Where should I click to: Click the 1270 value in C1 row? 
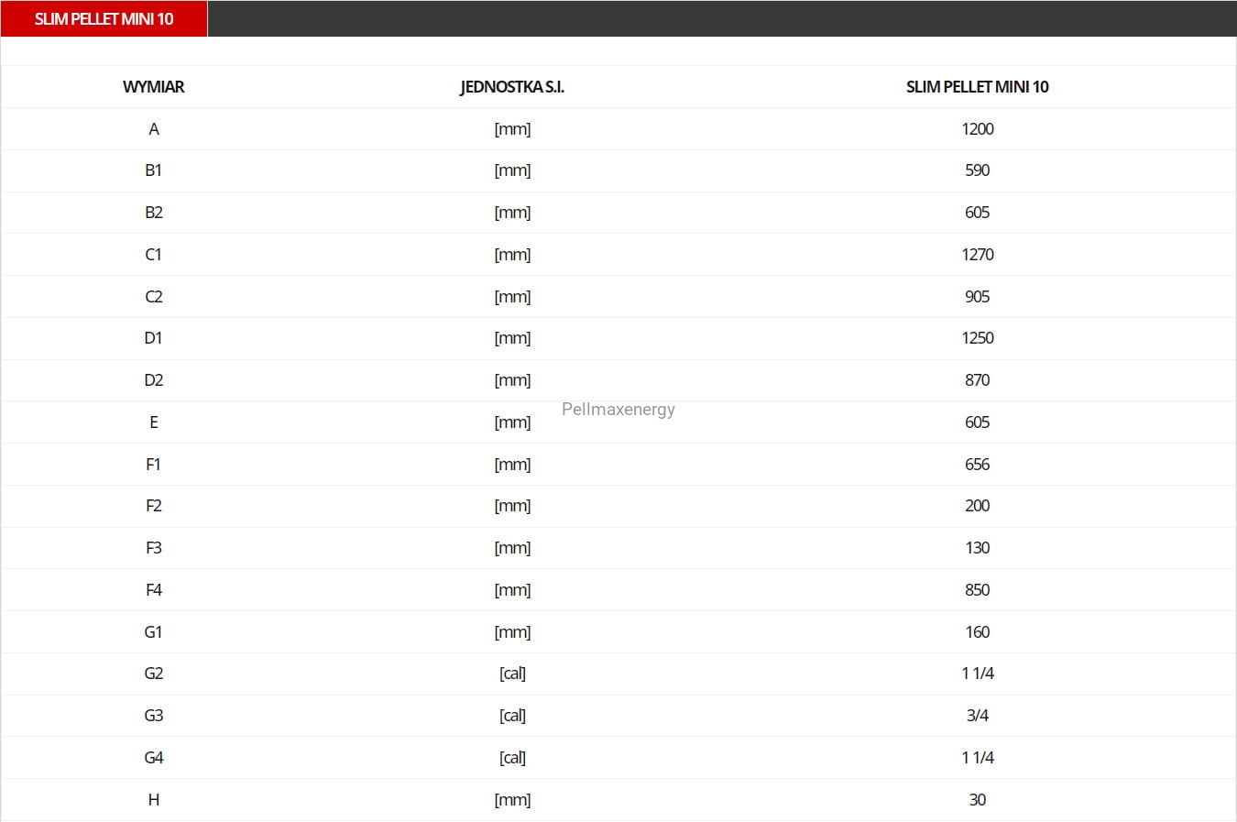pyautogui.click(x=977, y=255)
